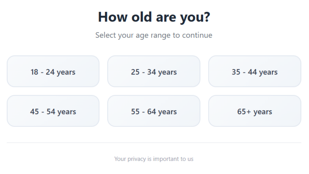This screenshot has width=309, height=174.
Task: Click the "Your privacy is important" text
Action: 154,159
